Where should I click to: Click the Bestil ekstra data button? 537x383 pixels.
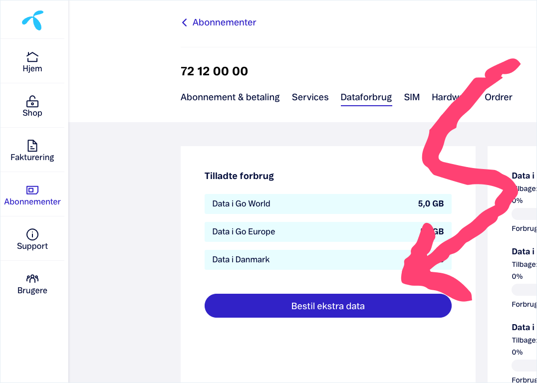328,306
